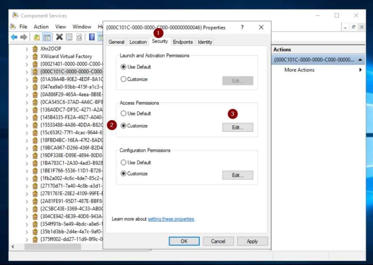Click the tree horizontal scrollbar thumb
Image resolution: width=373 pixels, height=265 pixels.
(53, 247)
